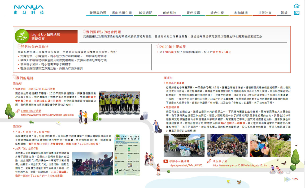Screen dimensions: 305x188
Task: Go to next page with arrow icon
Action: pos(287,179)
